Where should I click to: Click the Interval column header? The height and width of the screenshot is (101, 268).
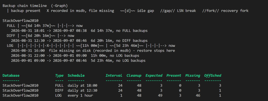click(114, 75)
